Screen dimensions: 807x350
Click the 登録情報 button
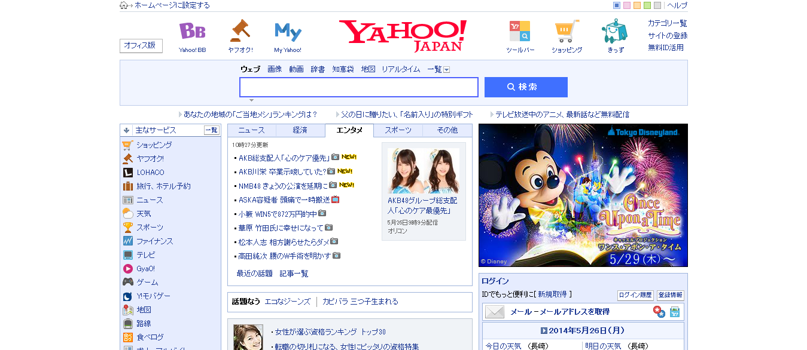click(670, 295)
